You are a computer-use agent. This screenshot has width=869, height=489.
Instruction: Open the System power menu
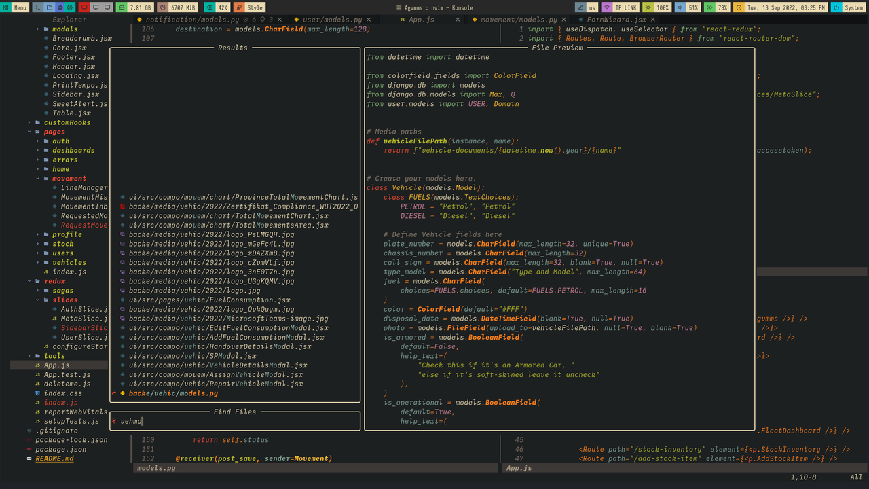849,7
